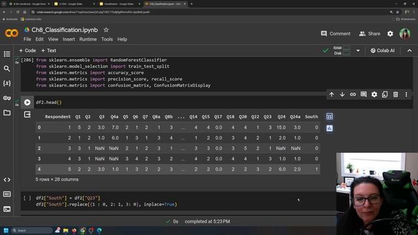Mirror cell in tab icon
Image resolution: width=418 pixels, height=235 pixels.
[385, 94]
